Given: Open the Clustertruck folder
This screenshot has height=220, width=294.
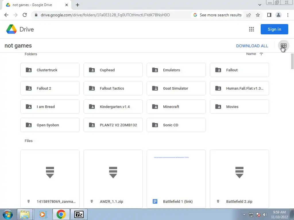Looking at the screenshot, I should point(50,70).
